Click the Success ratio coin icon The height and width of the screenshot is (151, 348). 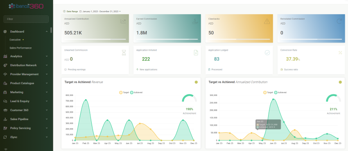(282, 69)
